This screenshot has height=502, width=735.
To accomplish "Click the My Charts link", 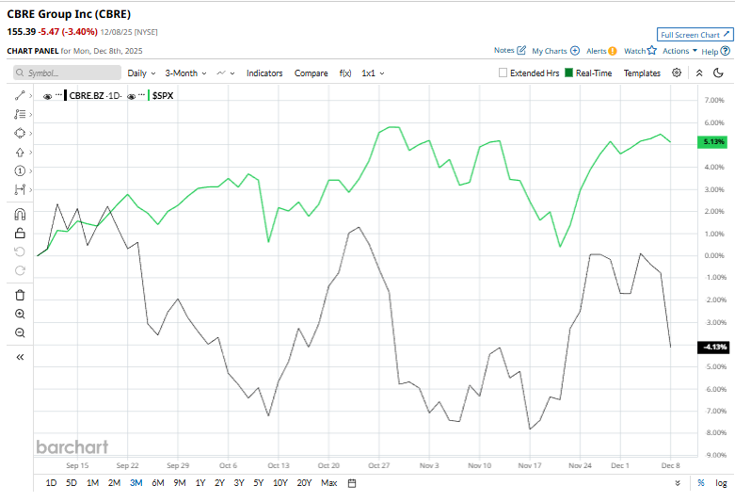I will pyautogui.click(x=550, y=51).
